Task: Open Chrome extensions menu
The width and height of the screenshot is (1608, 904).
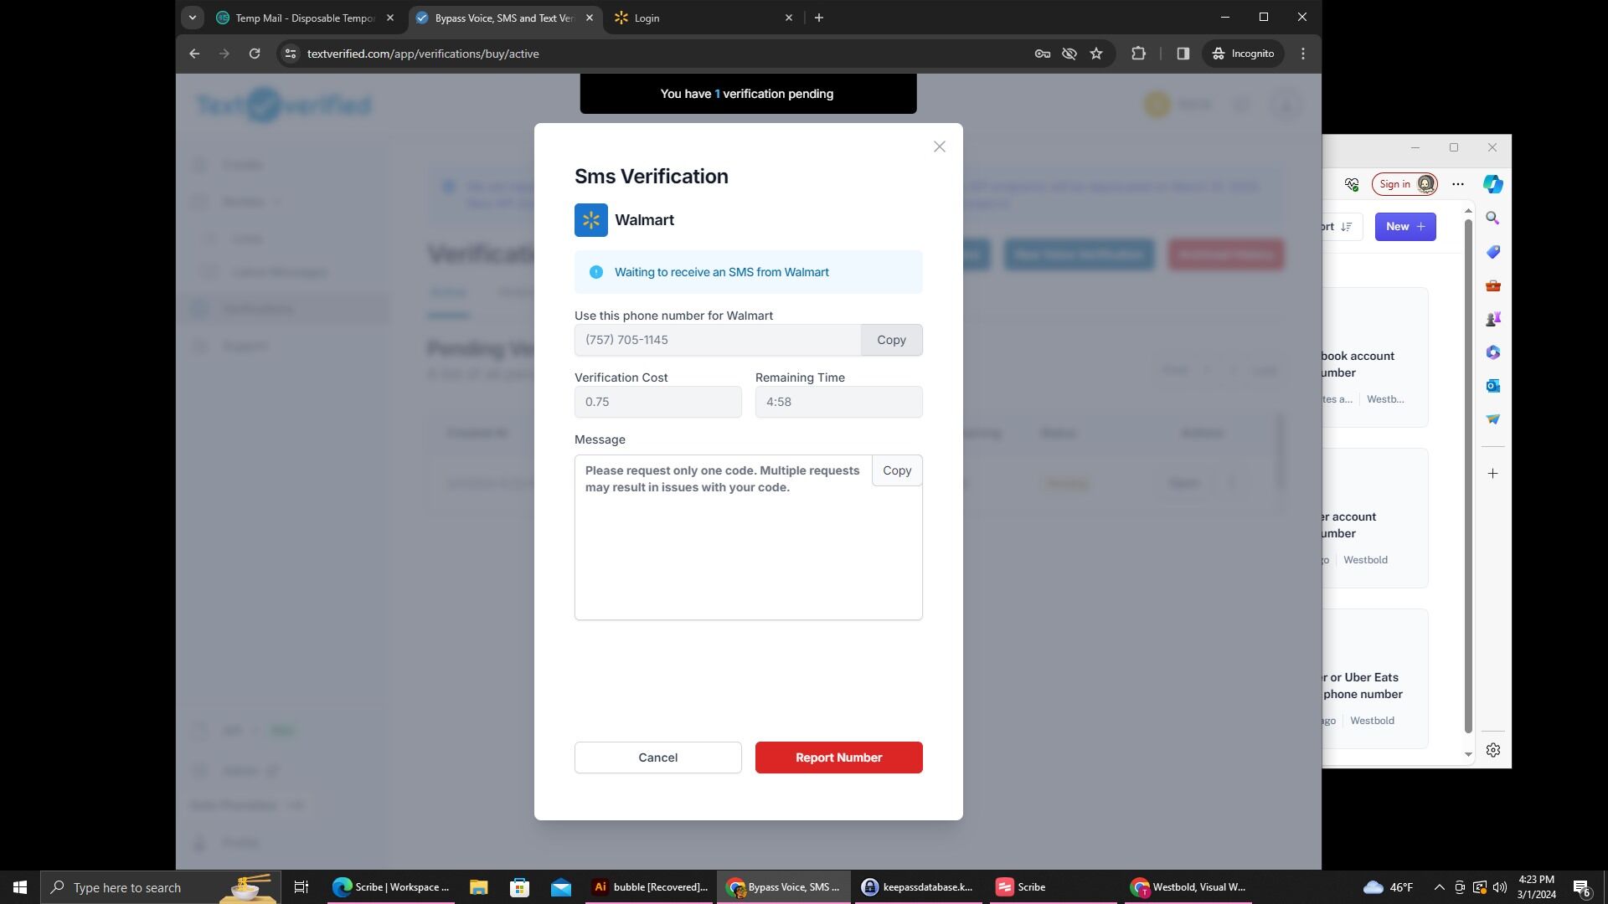Action: point(1138,54)
